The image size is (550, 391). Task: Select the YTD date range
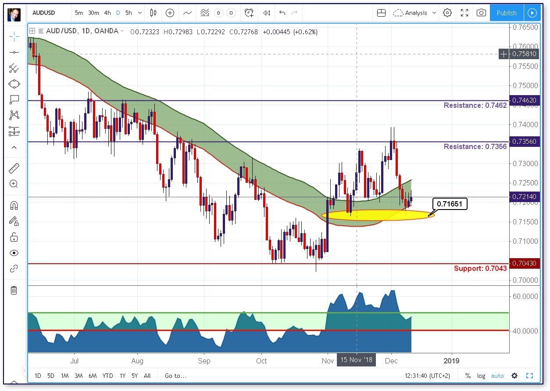[x=107, y=376]
